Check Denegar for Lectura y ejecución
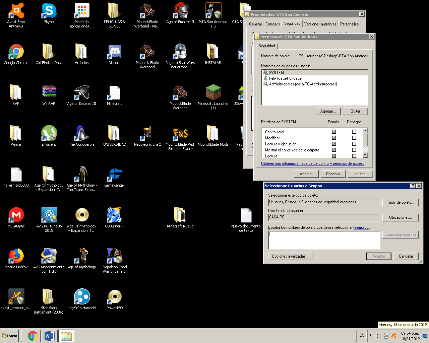Viewport: 429px width, 343px height. pos(354,144)
